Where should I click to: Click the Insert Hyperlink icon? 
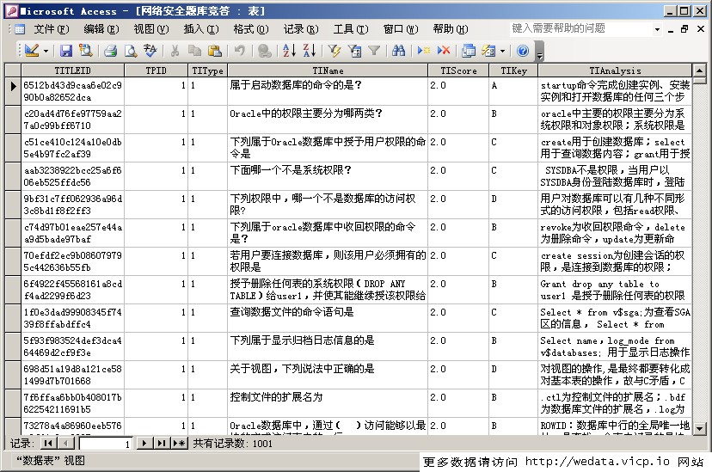tap(265, 51)
